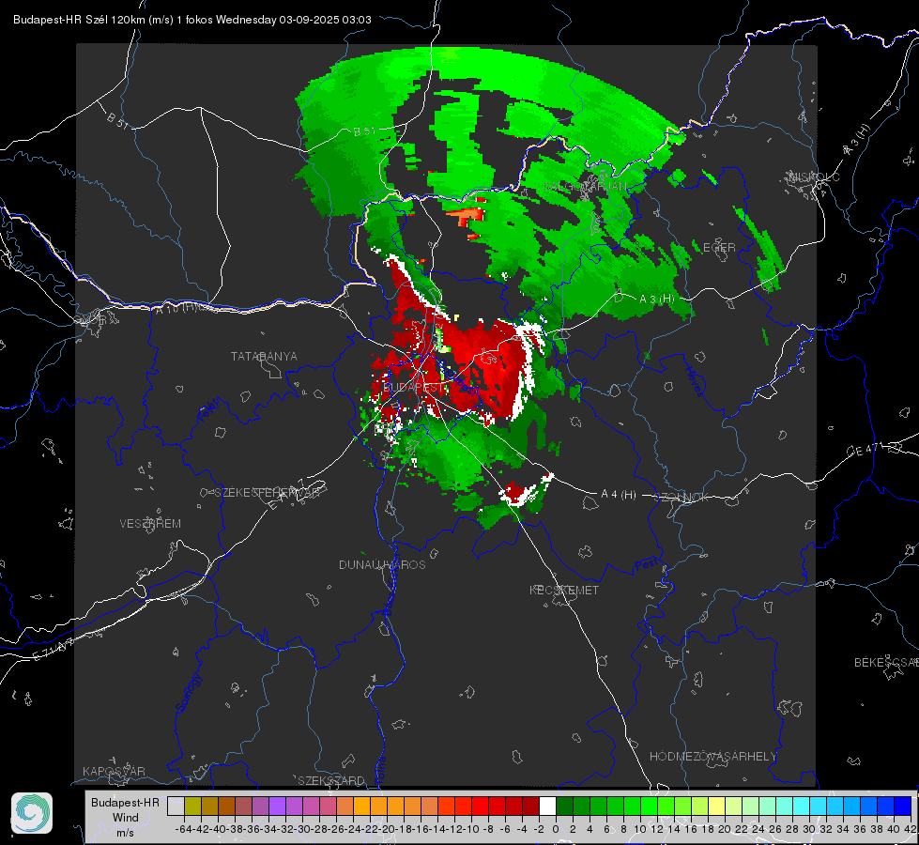Click the KAPOSVAR city label
Screen dimensions: 919x845
click(x=114, y=771)
